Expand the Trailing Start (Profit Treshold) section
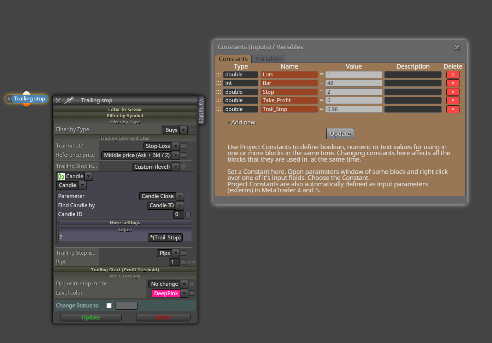Image resolution: width=492 pixels, height=343 pixels. click(125, 270)
